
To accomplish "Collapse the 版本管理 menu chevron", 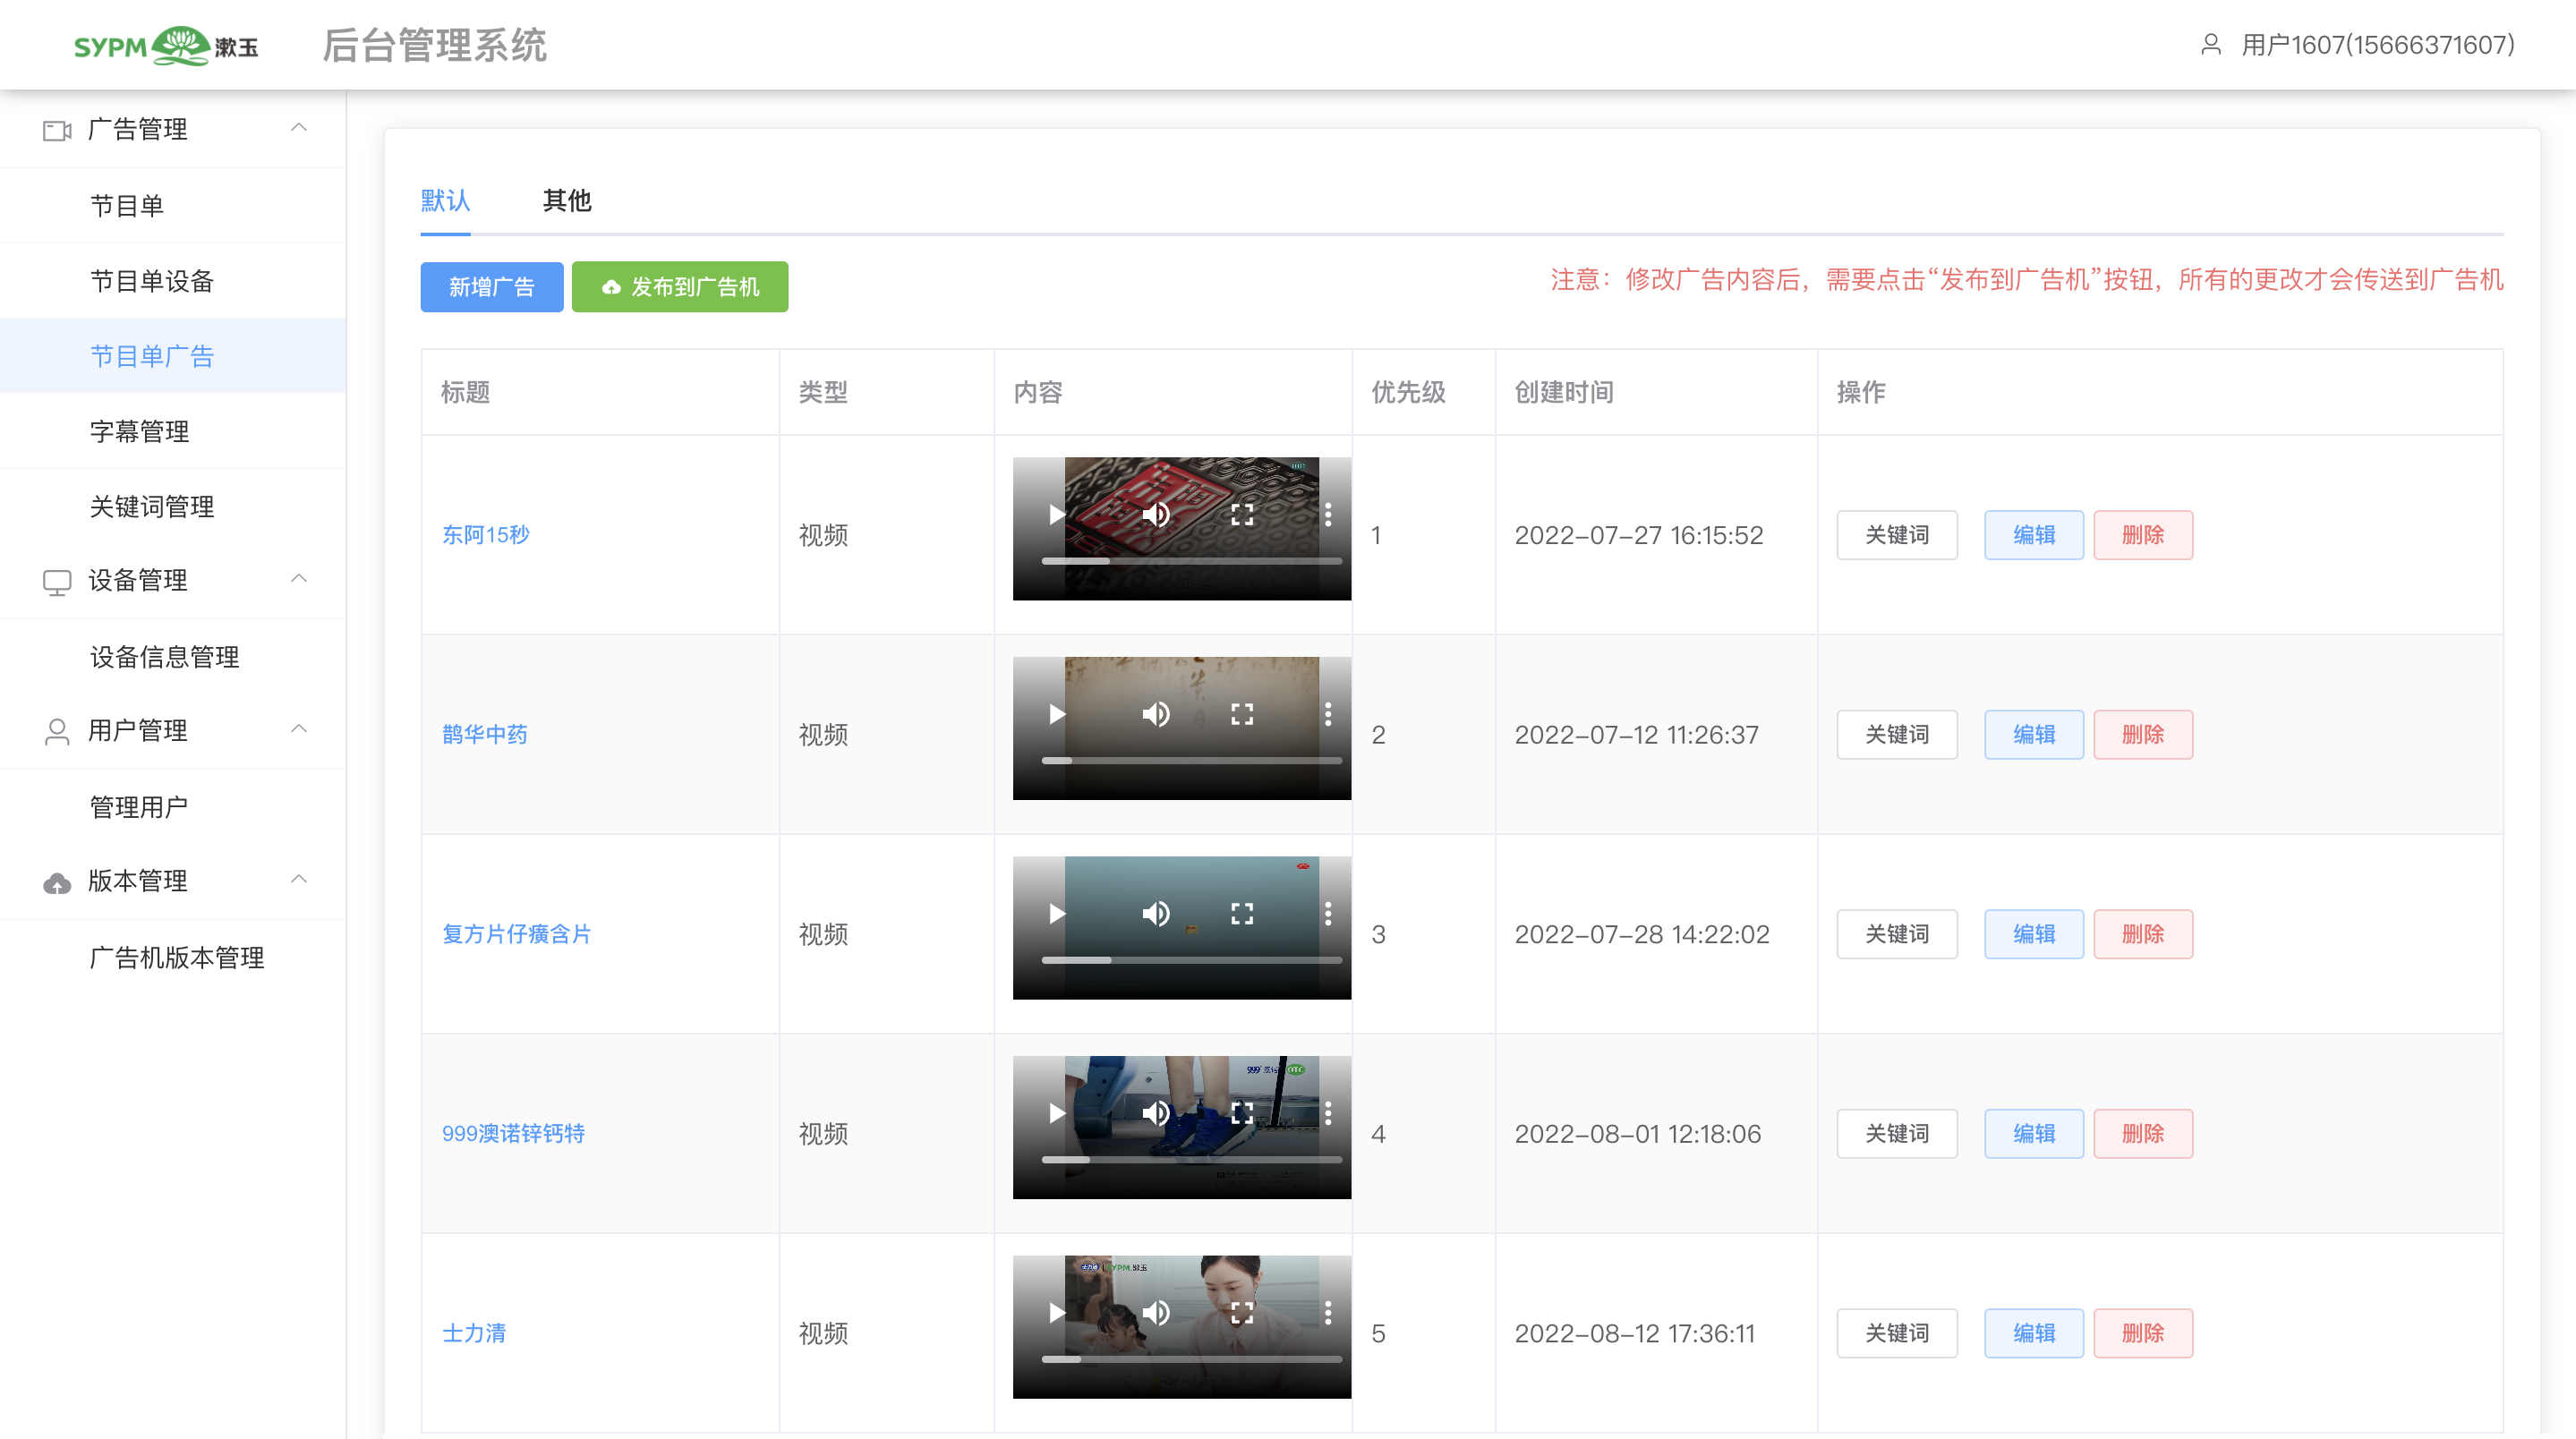I will 298,880.
